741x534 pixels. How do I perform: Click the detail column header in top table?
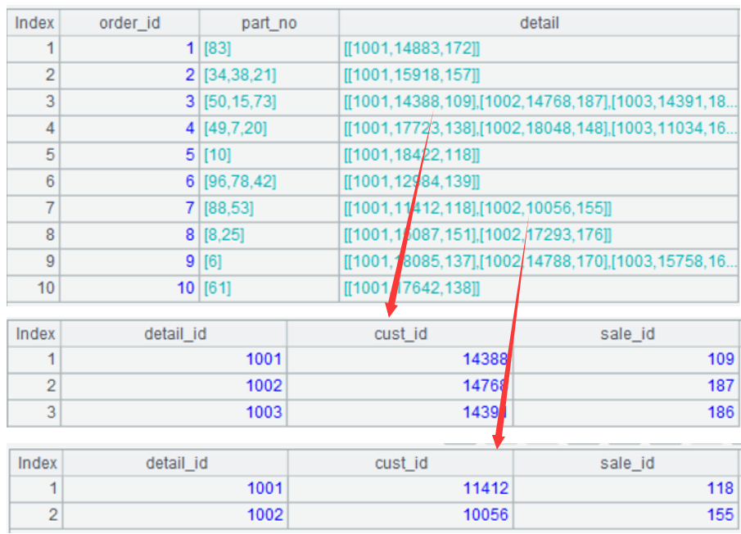click(539, 23)
